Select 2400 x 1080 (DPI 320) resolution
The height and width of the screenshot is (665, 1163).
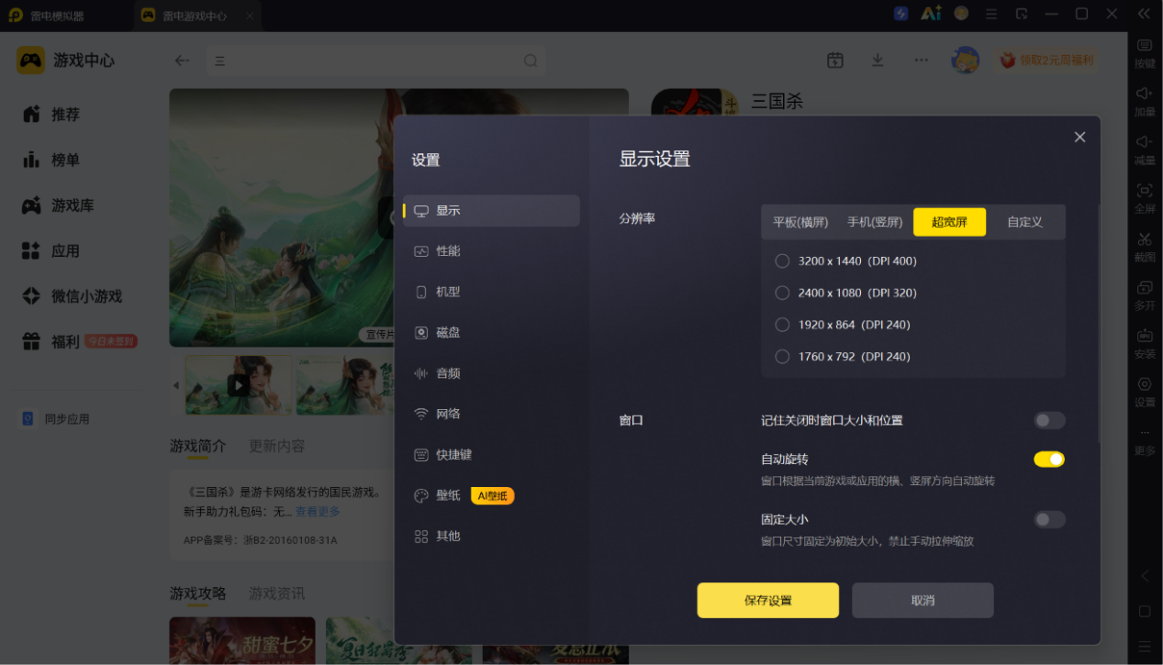click(x=846, y=294)
